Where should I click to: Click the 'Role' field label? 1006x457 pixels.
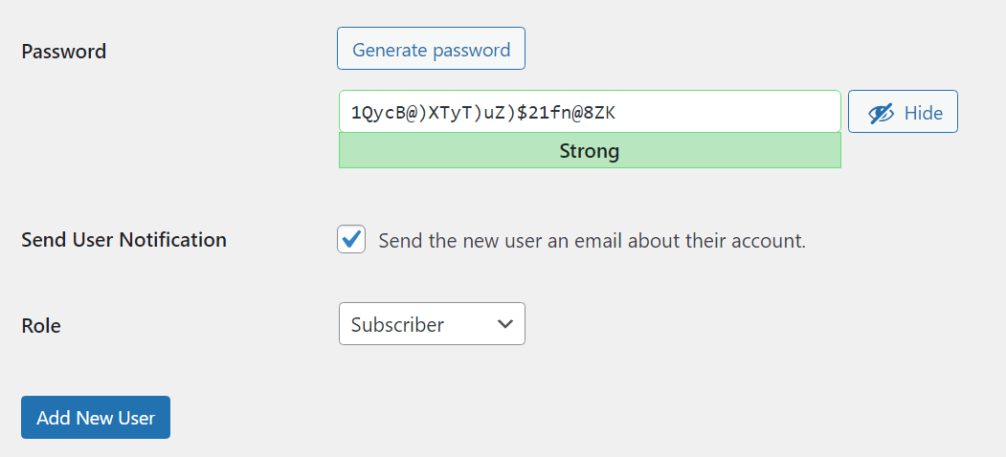click(x=41, y=326)
